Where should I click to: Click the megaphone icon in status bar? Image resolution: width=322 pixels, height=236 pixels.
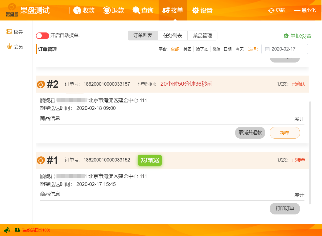point(7,230)
